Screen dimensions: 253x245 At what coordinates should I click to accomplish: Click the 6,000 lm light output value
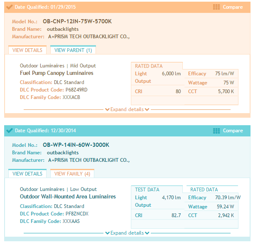point(171,74)
